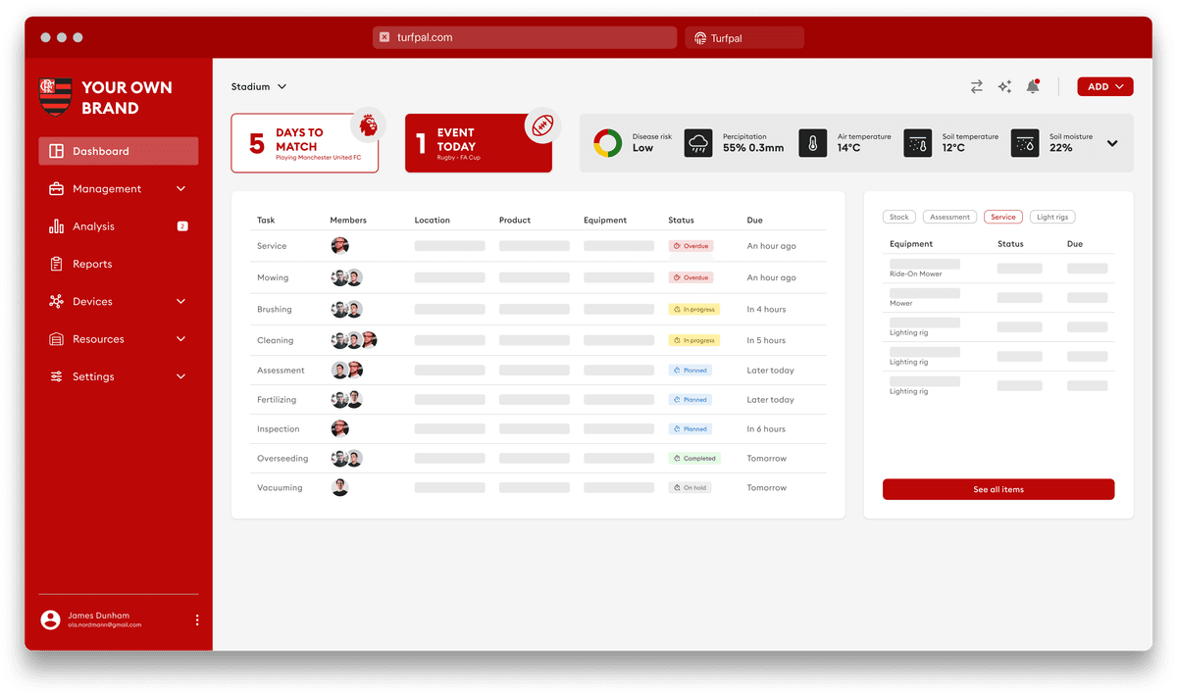The image size is (1177, 695).
Task: Select the AI sparkles icon in toolbar
Action: click(x=1004, y=86)
